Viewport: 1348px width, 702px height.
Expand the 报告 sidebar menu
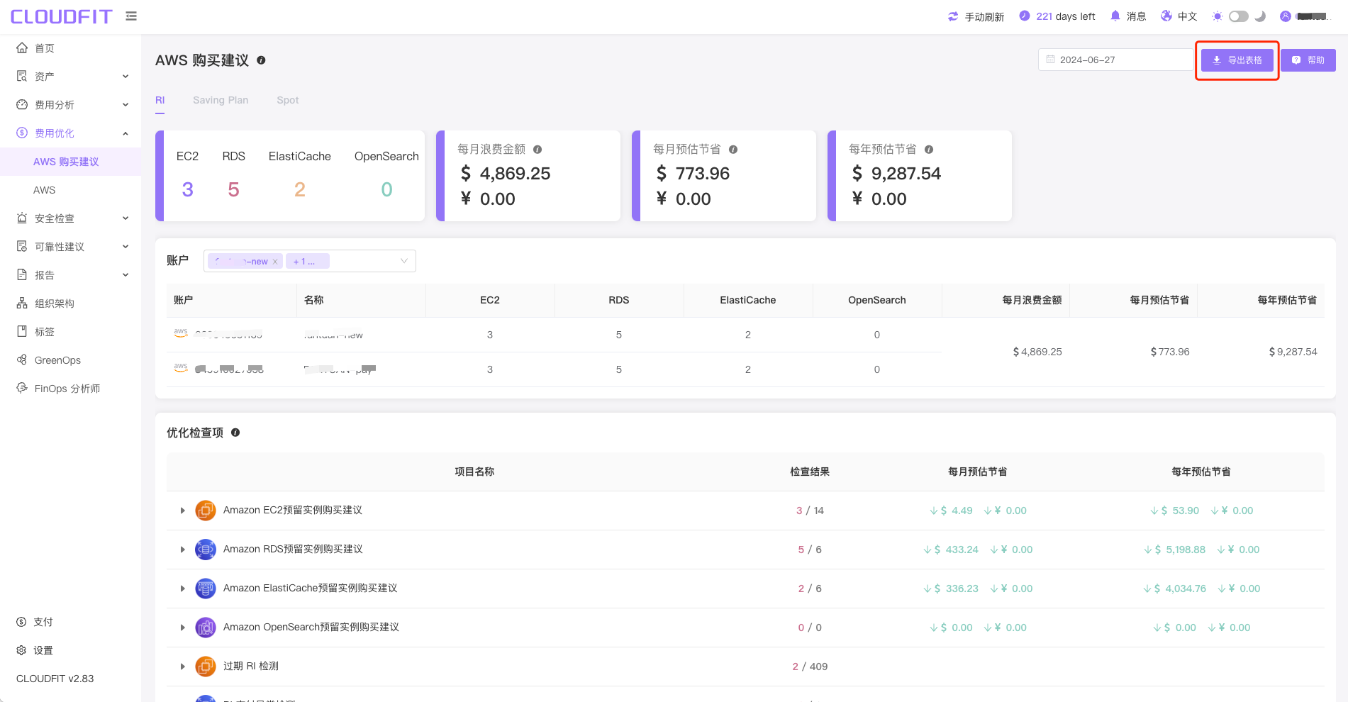point(71,275)
